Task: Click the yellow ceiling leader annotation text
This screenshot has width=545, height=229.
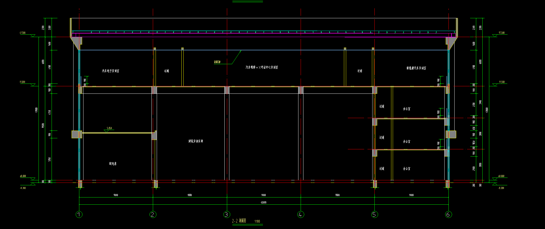Action: point(217,62)
